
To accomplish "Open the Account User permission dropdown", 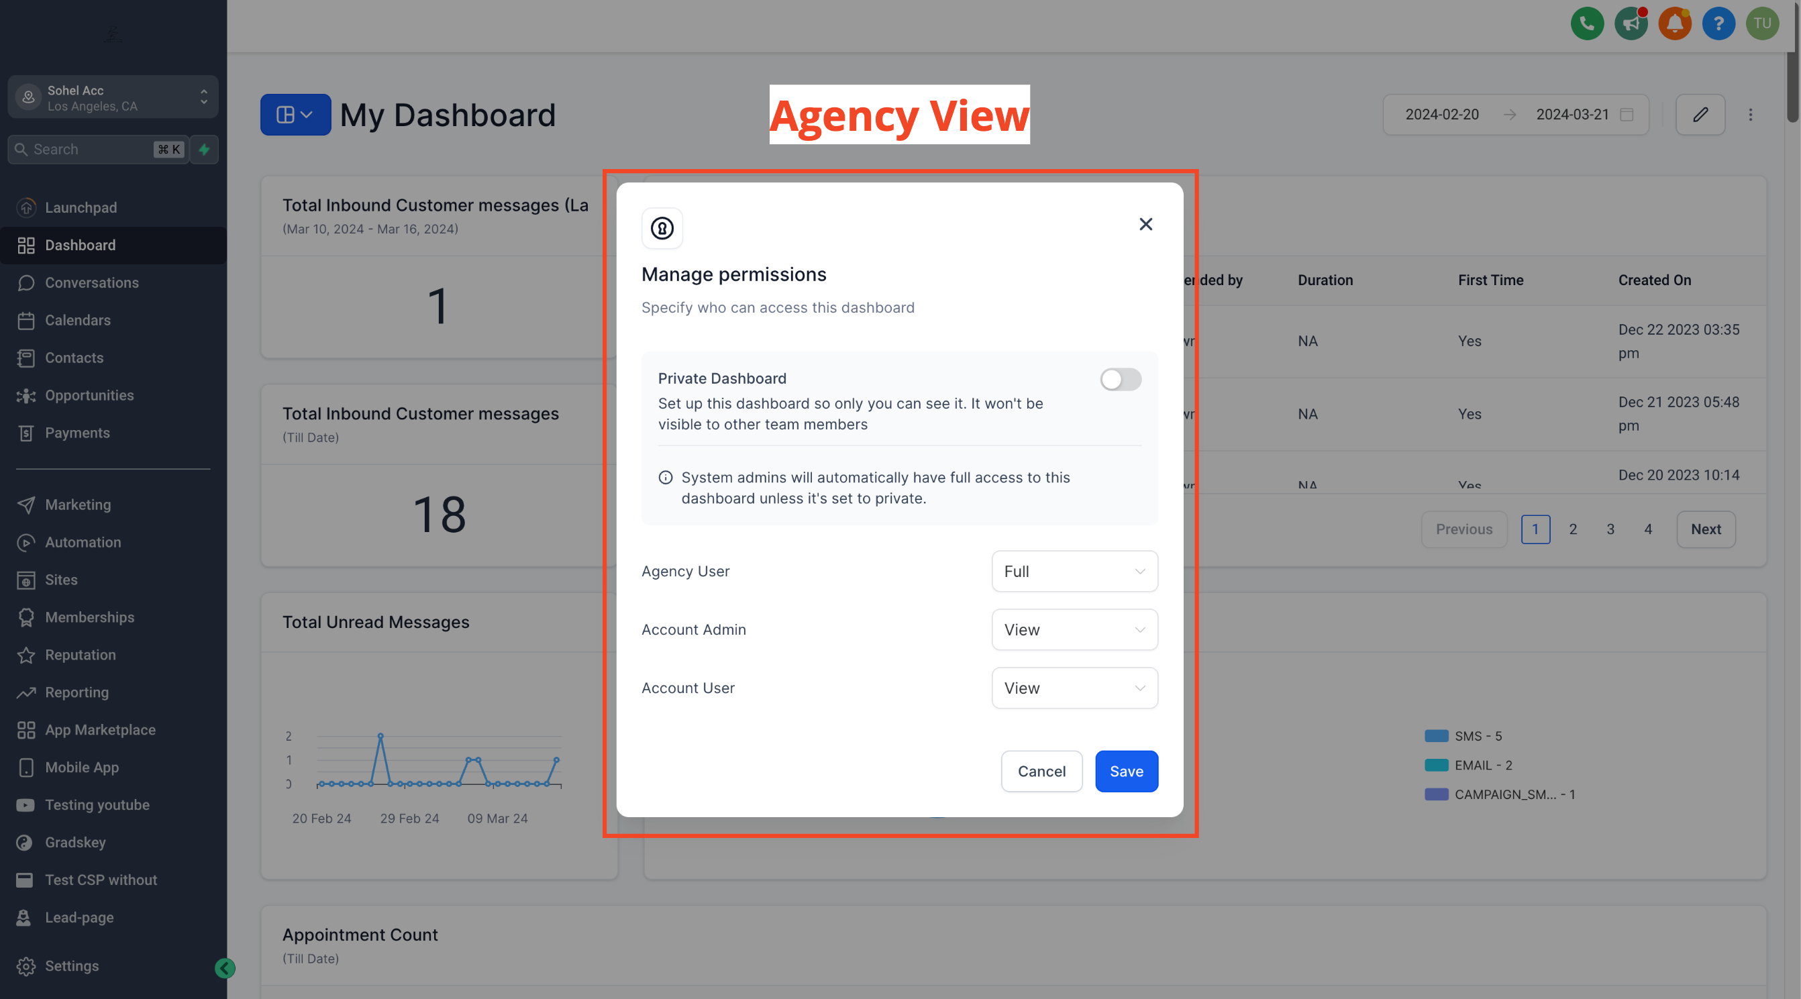I will click(x=1074, y=688).
